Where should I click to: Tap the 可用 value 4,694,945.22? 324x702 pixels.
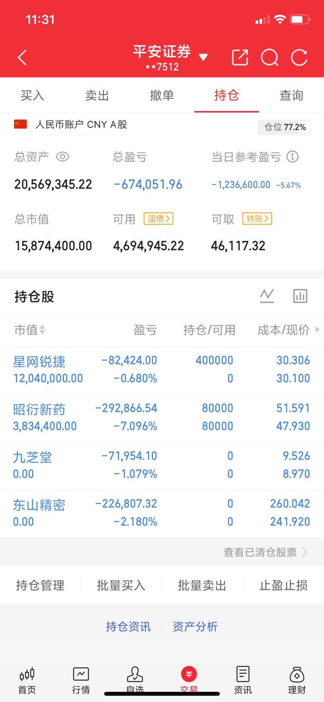(148, 246)
